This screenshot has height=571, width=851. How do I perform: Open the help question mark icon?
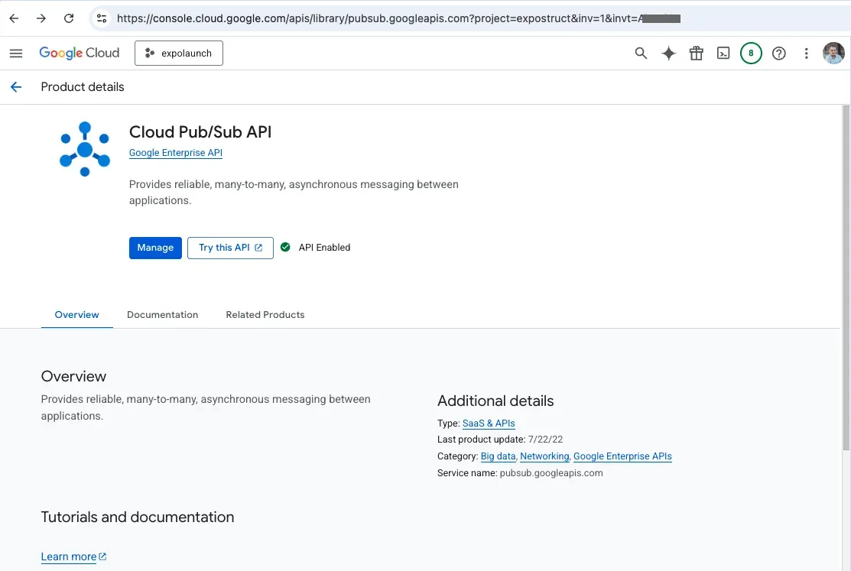tap(779, 54)
